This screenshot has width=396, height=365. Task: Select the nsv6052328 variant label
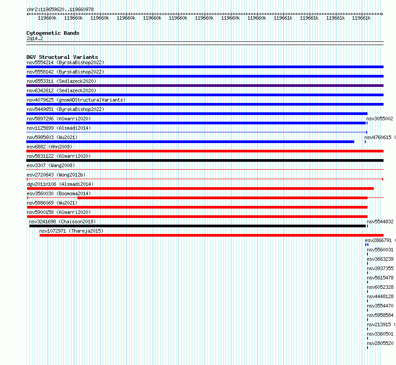click(380, 287)
